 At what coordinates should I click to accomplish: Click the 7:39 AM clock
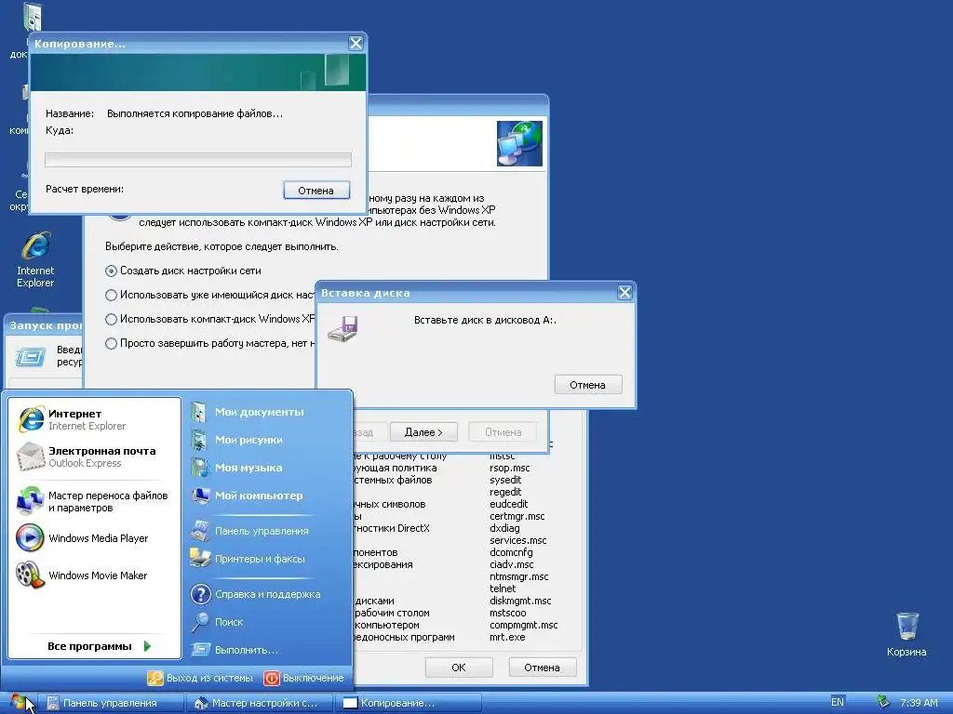[x=919, y=703]
